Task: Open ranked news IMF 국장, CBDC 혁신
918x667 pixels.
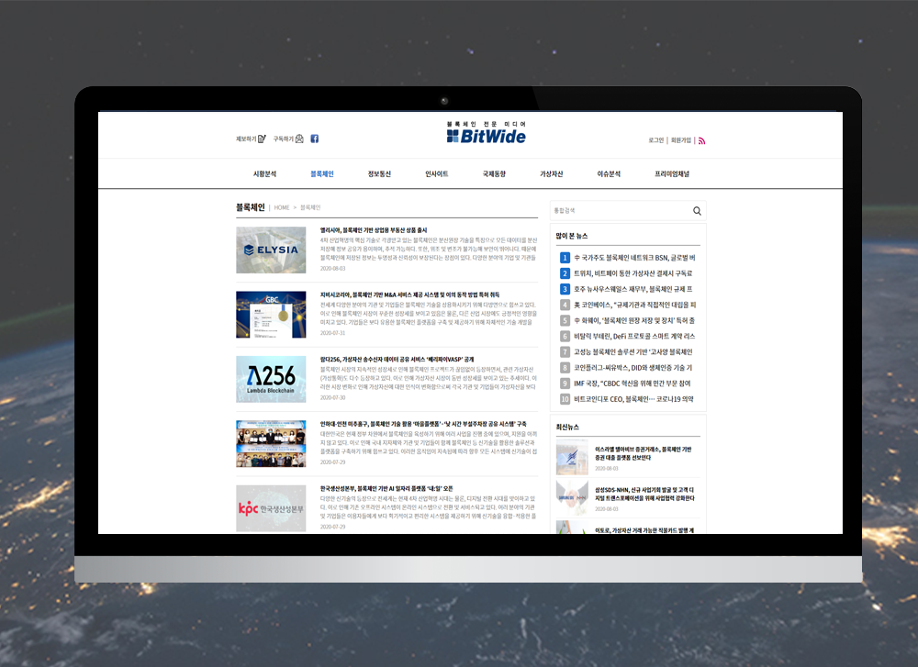Action: pyautogui.click(x=633, y=384)
